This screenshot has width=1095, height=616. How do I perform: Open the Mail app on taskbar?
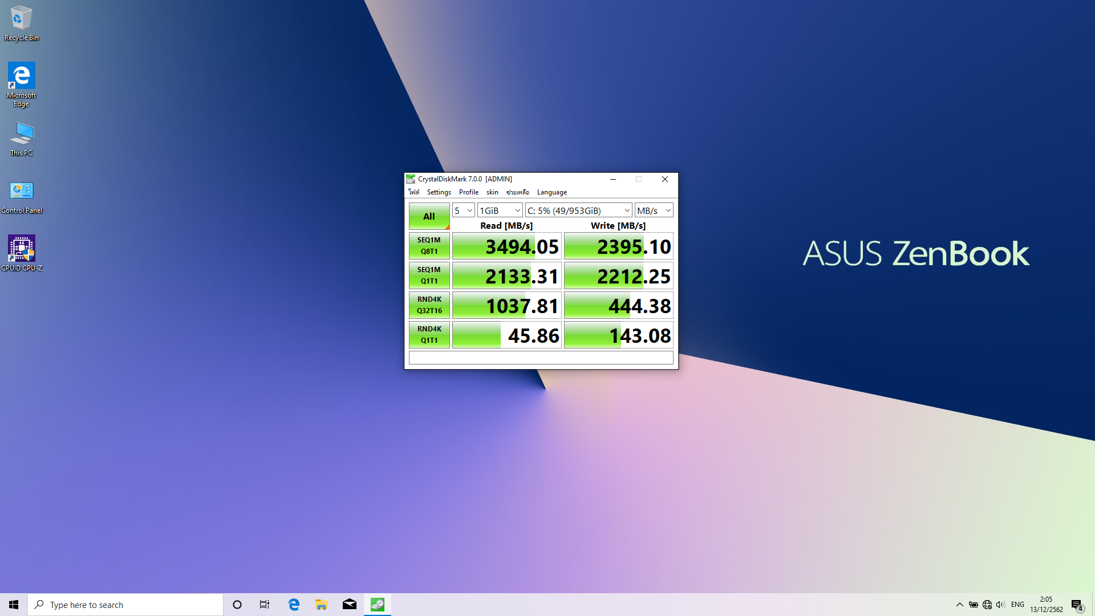click(x=349, y=605)
